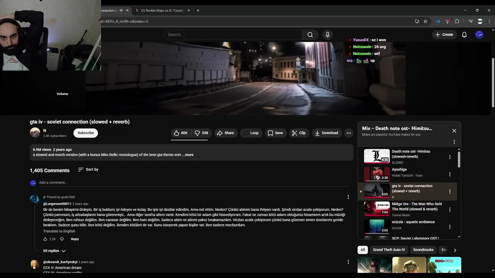Image resolution: width=495 pixels, height=278 pixels.
Task: Select the Grand Theft Auto IV chip
Action: click(x=389, y=250)
